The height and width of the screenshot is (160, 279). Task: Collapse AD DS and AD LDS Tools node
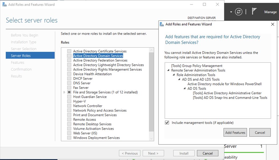point(179,79)
